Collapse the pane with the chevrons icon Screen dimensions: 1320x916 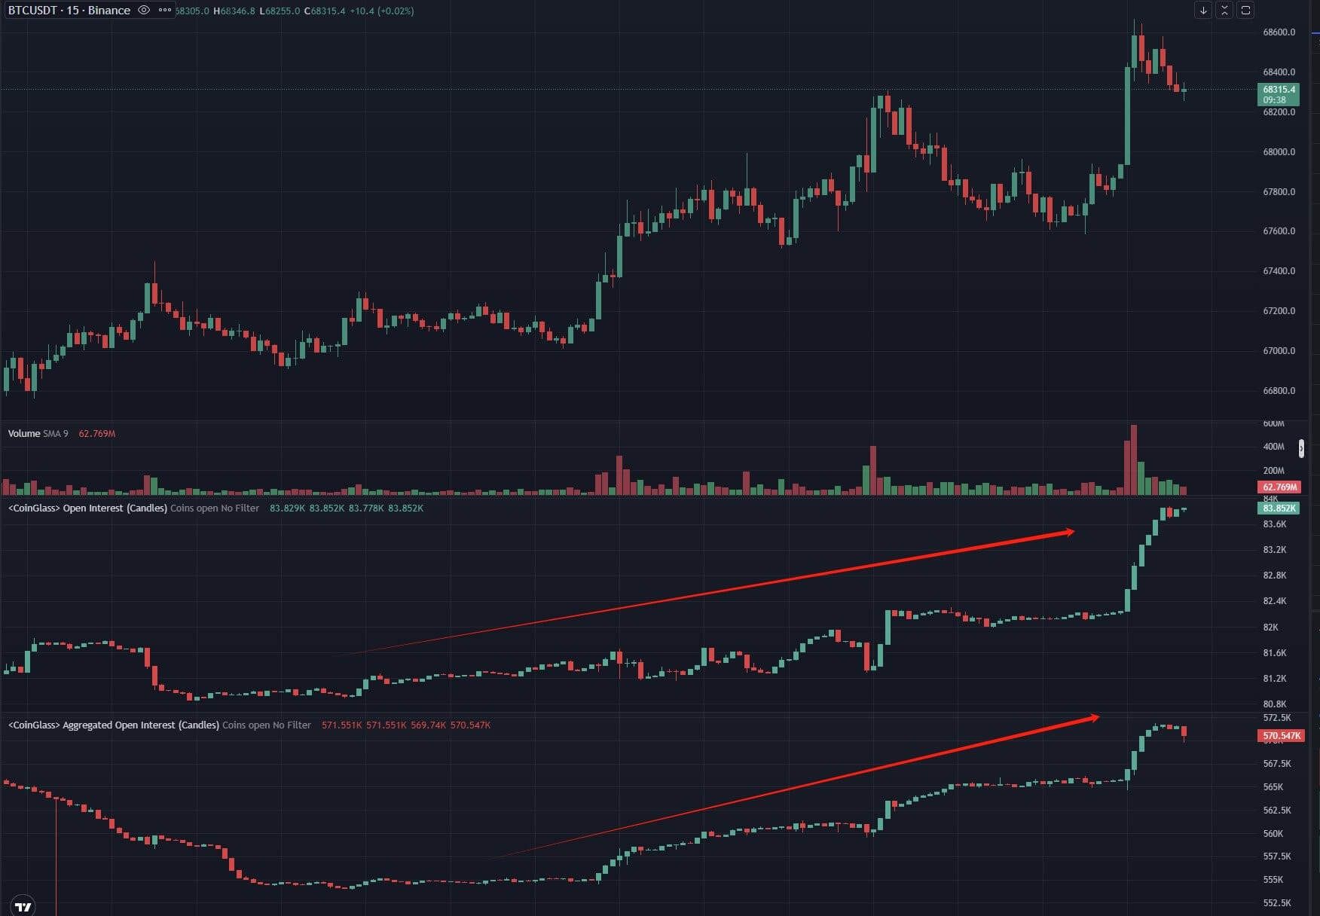coord(1224,11)
